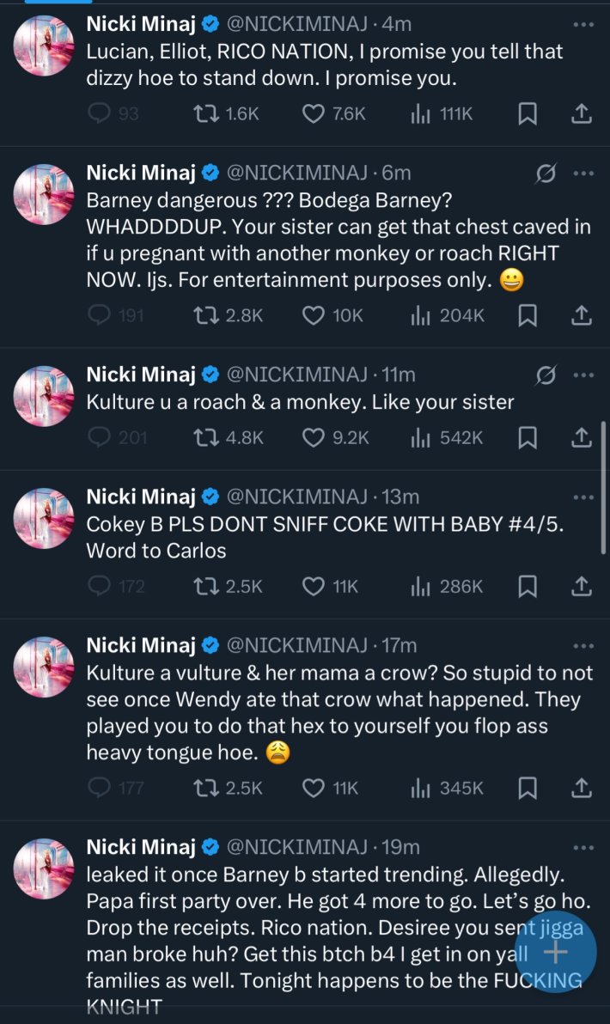Open more options on the 19m tweet
Screen dimensions: 610x1024
(583, 845)
